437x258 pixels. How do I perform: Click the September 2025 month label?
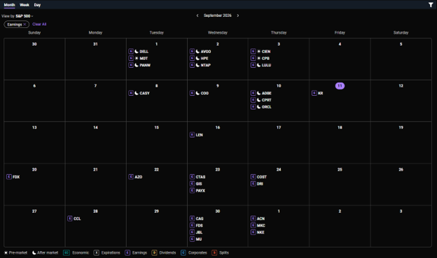(217, 15)
